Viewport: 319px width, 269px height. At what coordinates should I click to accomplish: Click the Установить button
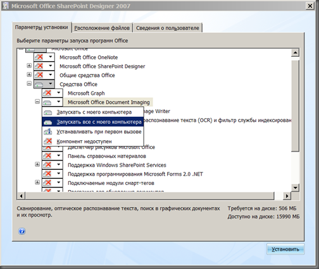[285, 249]
